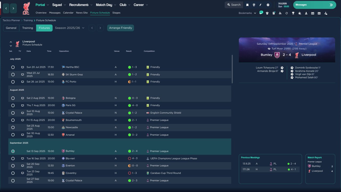Open the 17.1.26 previous meeting row

click(x=270, y=169)
